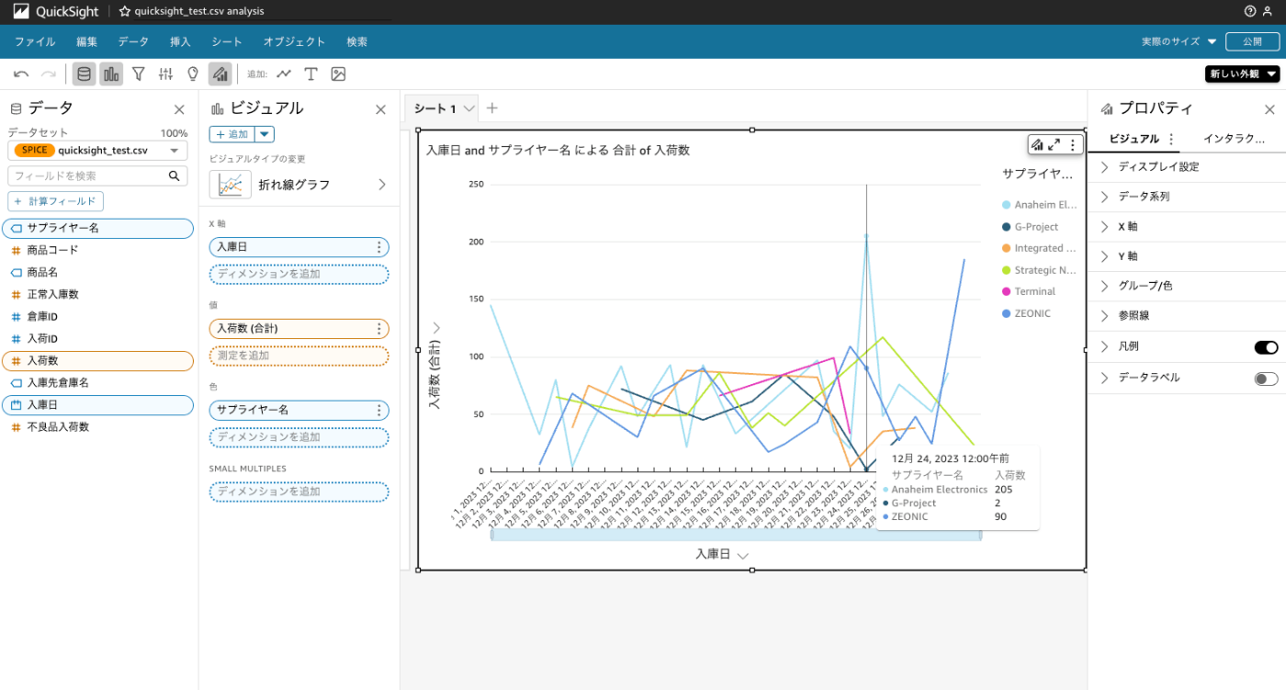1286x690 pixels.
Task: Open the 編集 menu
Action: click(87, 41)
